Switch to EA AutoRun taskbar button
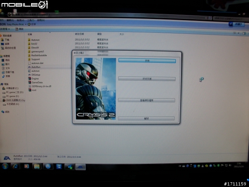The width and height of the screenshot is (249, 187). [x=81, y=167]
